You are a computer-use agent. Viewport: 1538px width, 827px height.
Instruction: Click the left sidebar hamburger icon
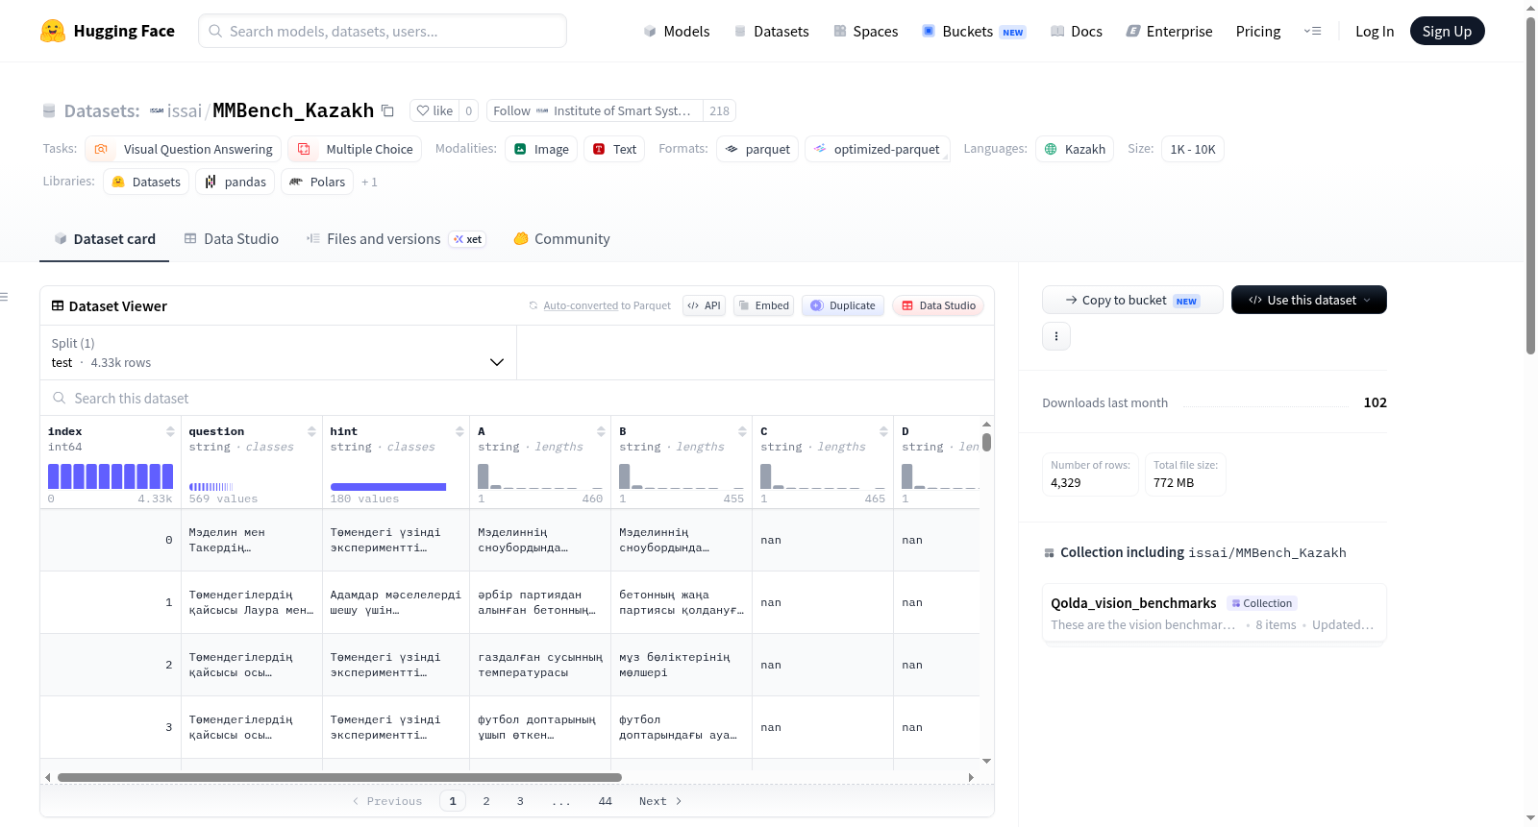[x=4, y=297]
